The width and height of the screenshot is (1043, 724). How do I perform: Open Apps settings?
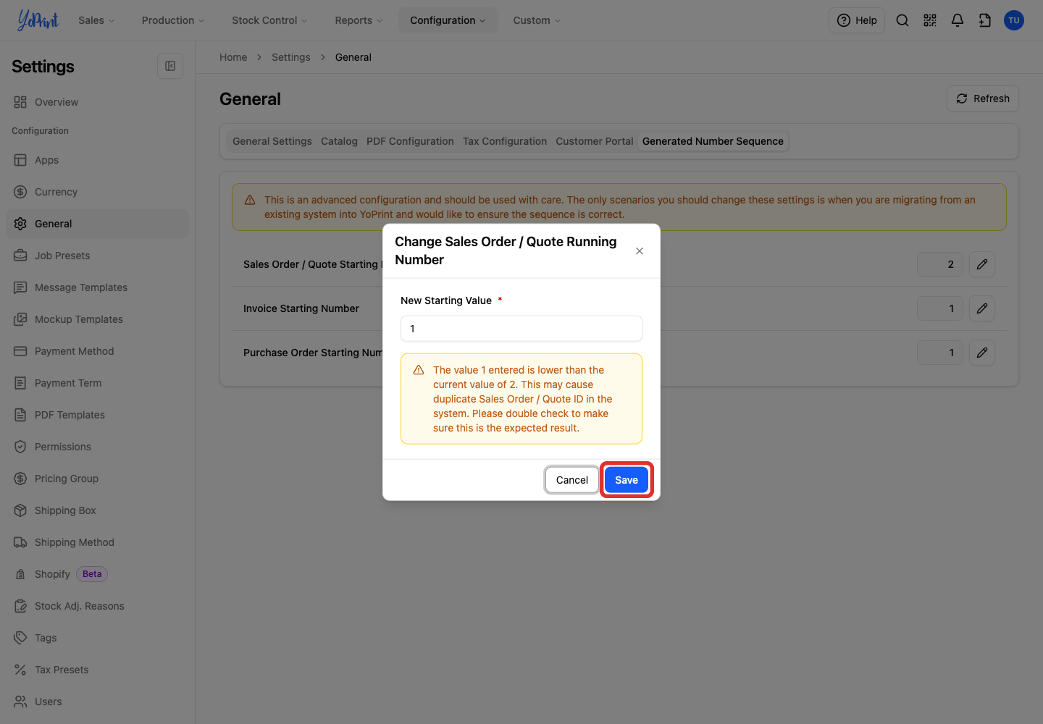97,160
